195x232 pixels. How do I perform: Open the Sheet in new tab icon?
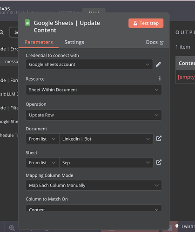[159, 162]
